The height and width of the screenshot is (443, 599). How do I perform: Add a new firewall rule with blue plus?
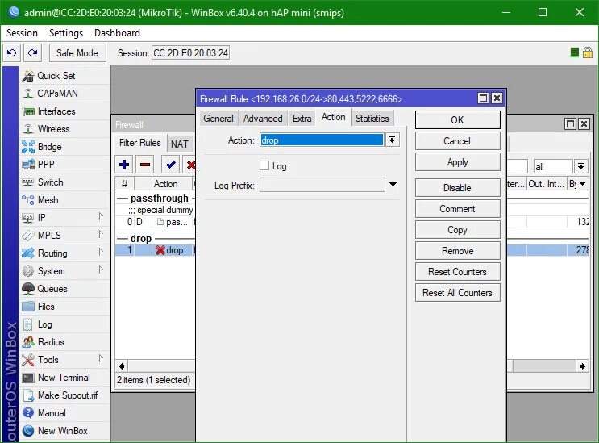(124, 165)
